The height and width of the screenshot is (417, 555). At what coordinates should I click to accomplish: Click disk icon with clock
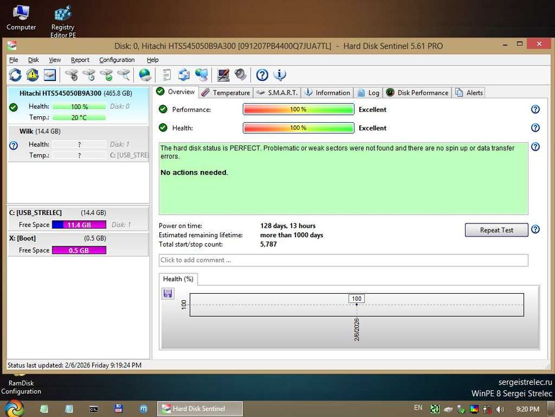pos(89,75)
